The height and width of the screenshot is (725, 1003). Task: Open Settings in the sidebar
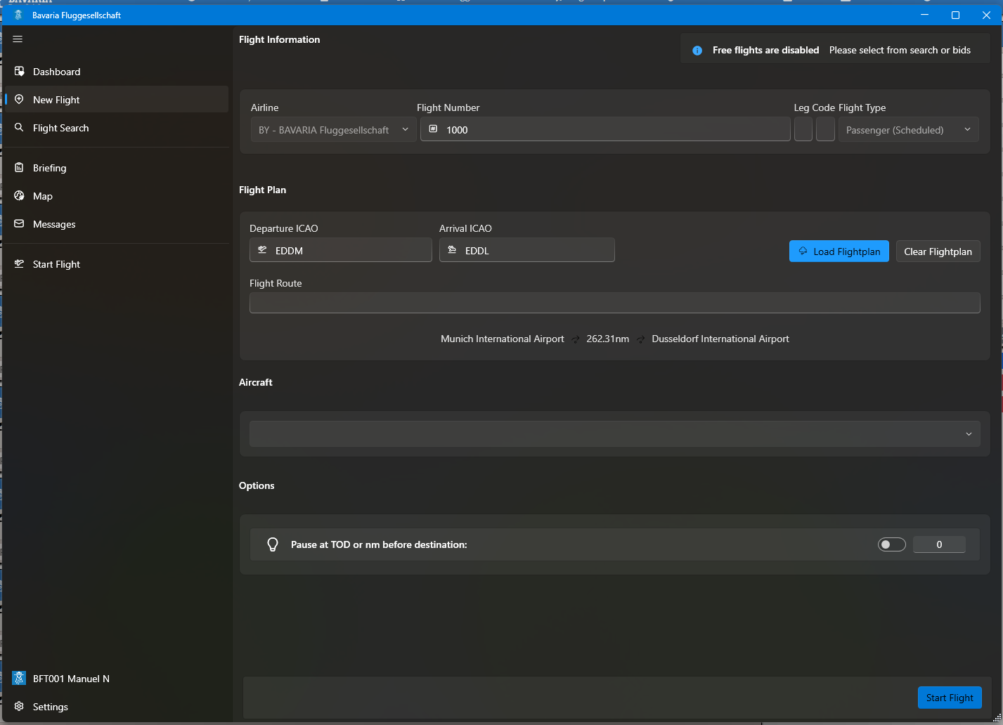click(x=117, y=707)
